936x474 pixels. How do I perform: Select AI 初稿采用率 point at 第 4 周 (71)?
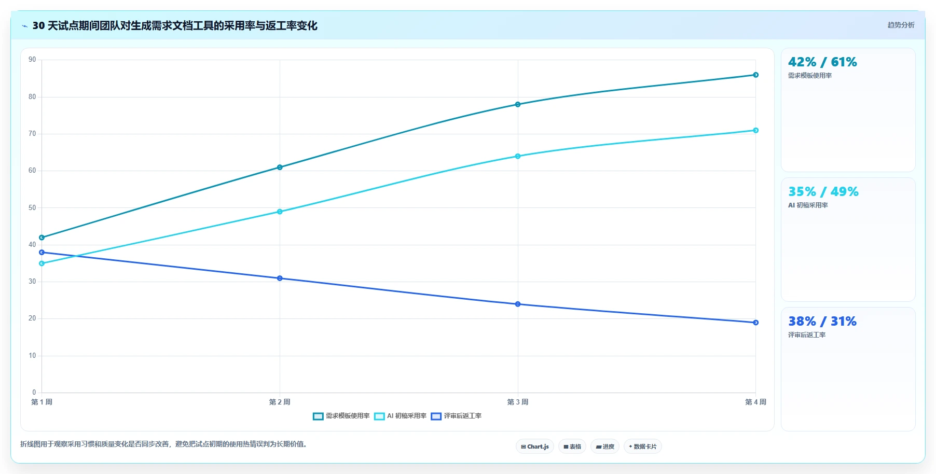(x=755, y=130)
